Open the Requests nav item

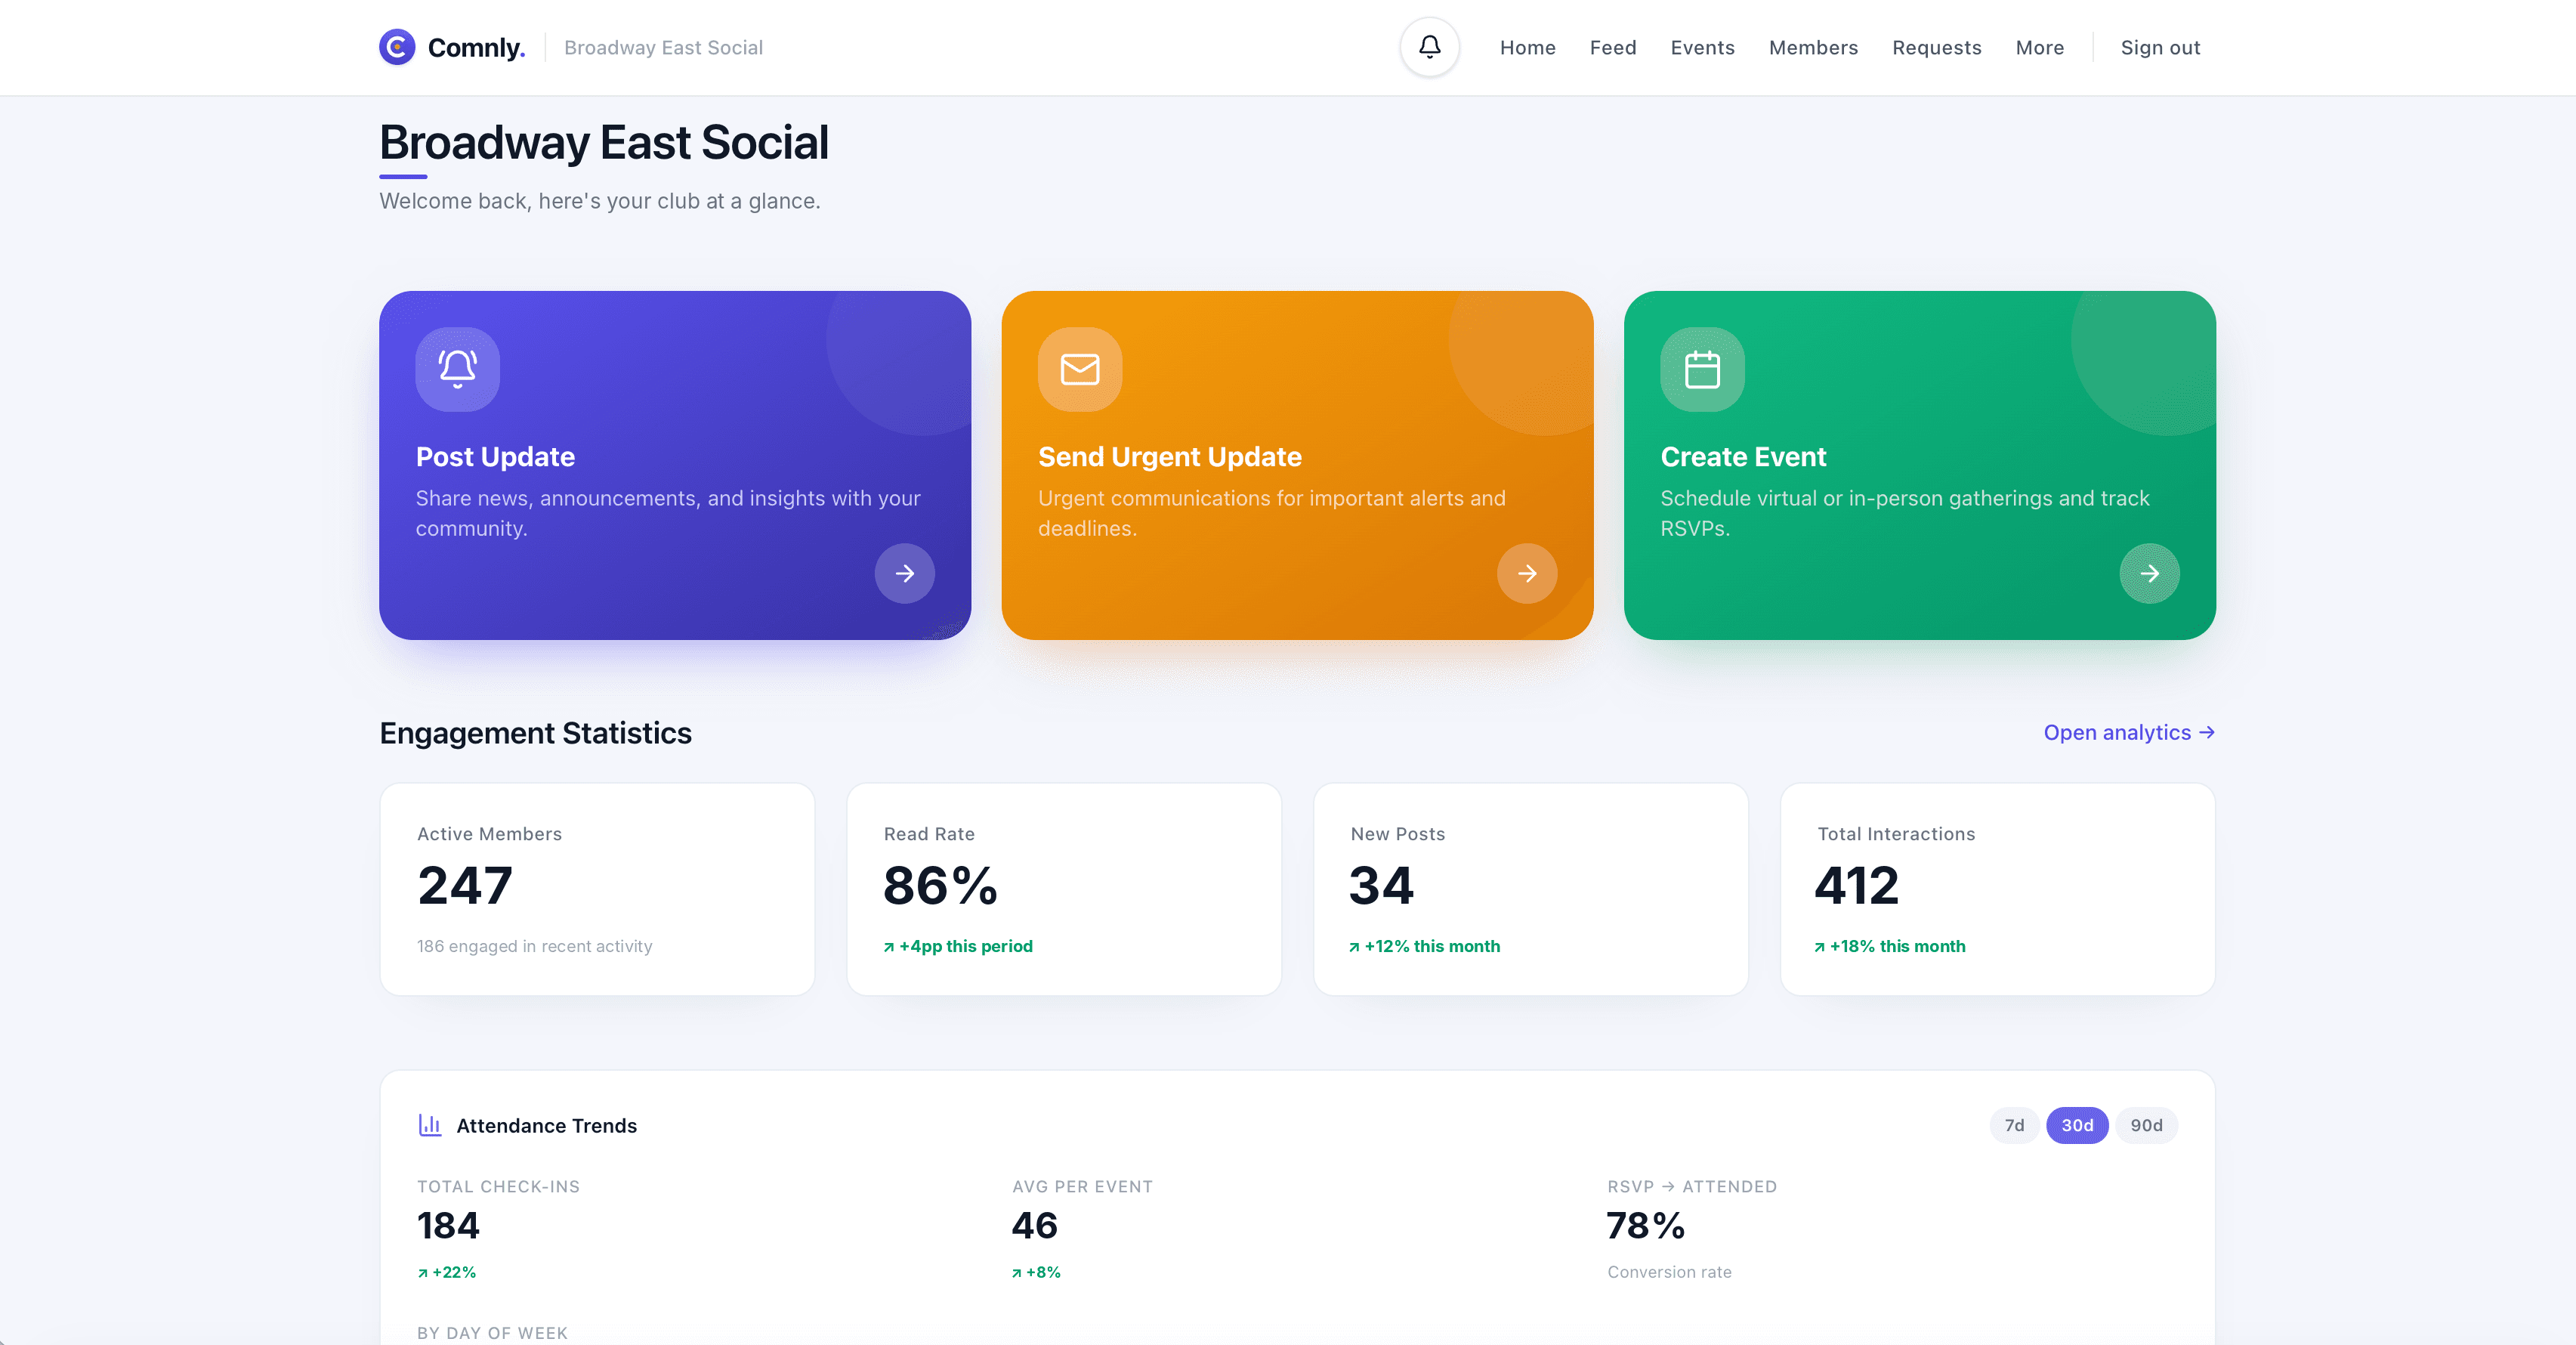[1936, 47]
